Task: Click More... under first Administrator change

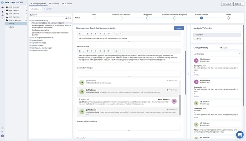Action: [x=196, y=75]
